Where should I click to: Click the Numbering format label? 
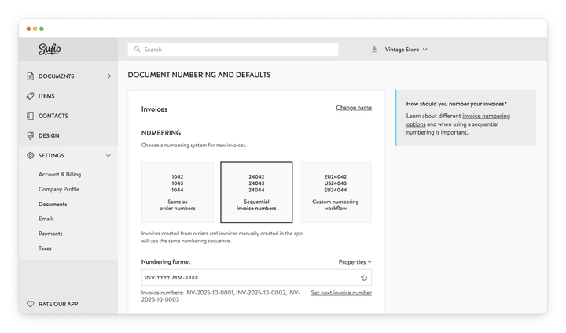pos(166,262)
